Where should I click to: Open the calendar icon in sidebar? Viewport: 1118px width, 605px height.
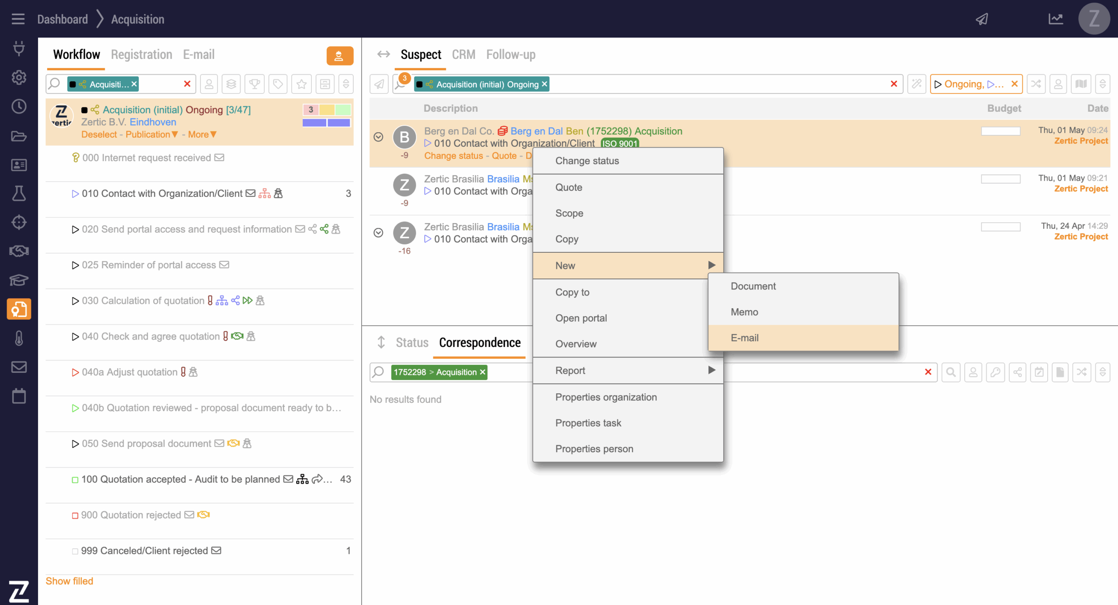(x=19, y=396)
